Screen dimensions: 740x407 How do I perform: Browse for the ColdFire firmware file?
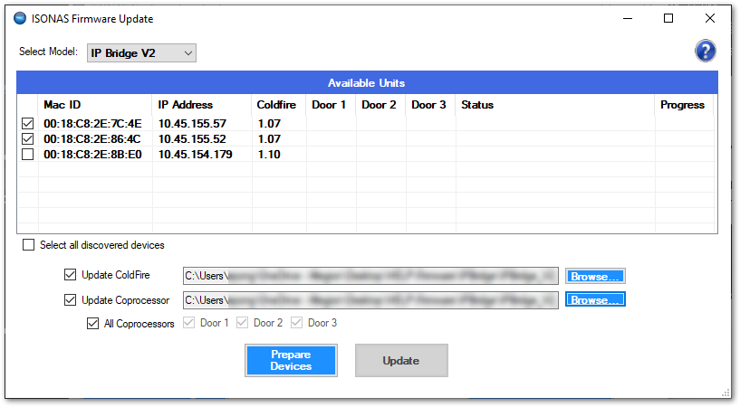pos(595,277)
